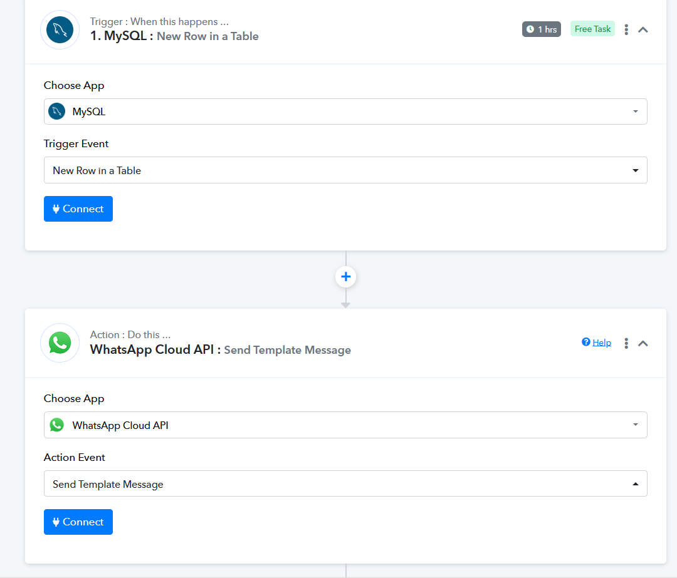
Task: Click the 'Trigger Event' label
Action: 76,143
